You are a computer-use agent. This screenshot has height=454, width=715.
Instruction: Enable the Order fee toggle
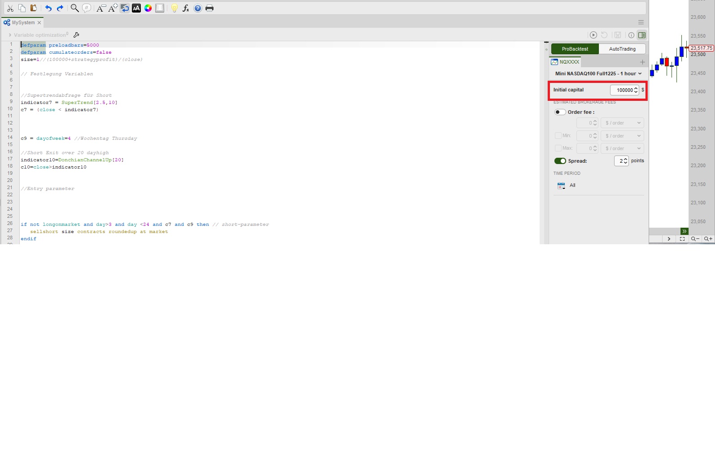point(560,112)
